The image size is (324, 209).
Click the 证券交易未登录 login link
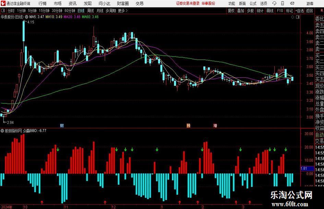188,3
